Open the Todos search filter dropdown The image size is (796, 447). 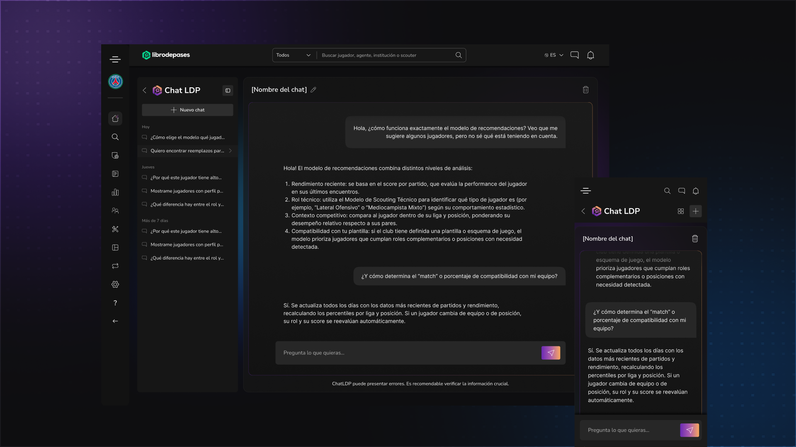point(294,55)
